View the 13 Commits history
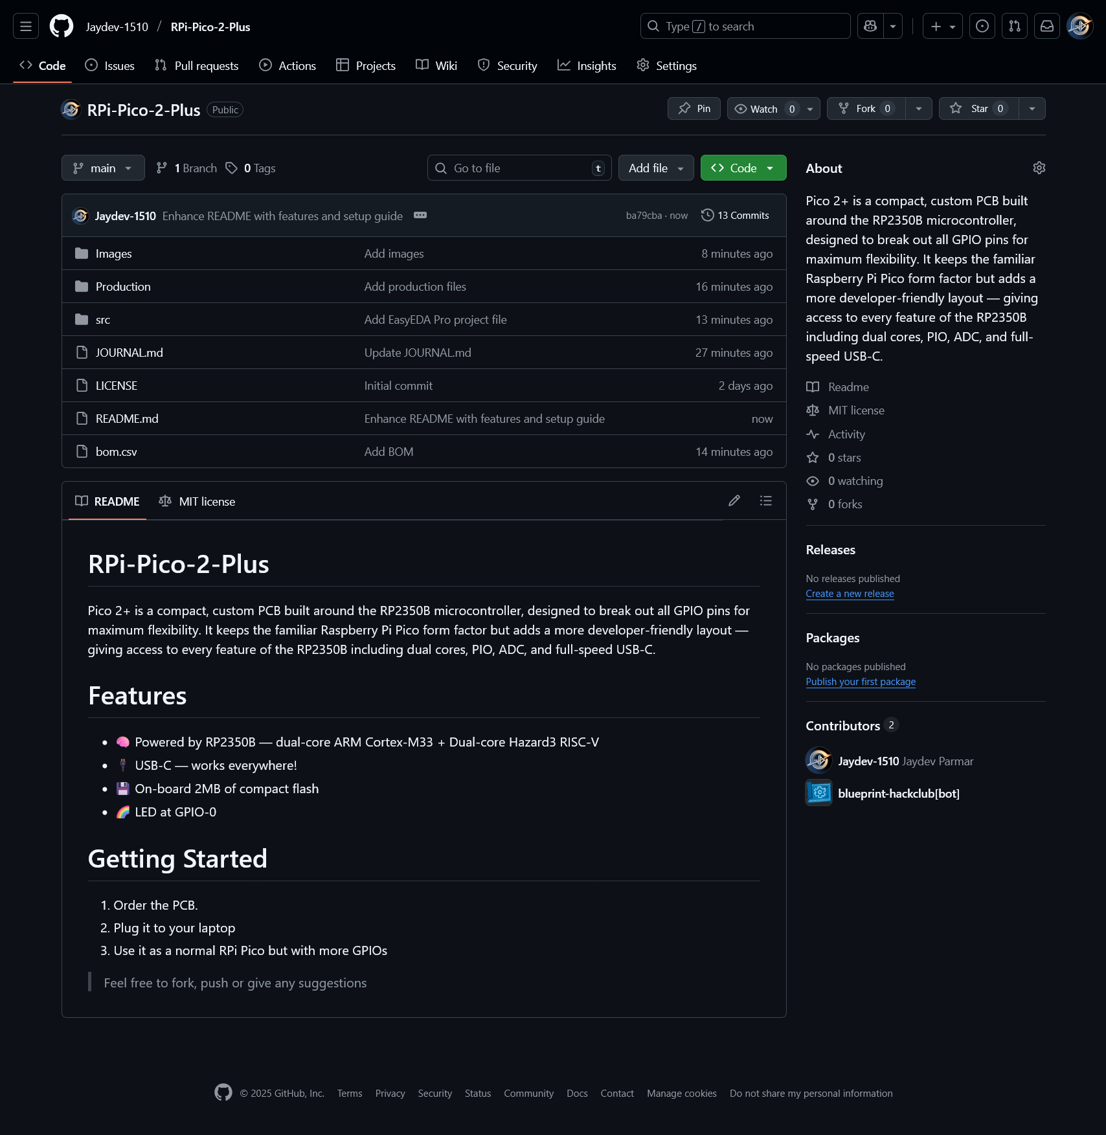 tap(736, 216)
